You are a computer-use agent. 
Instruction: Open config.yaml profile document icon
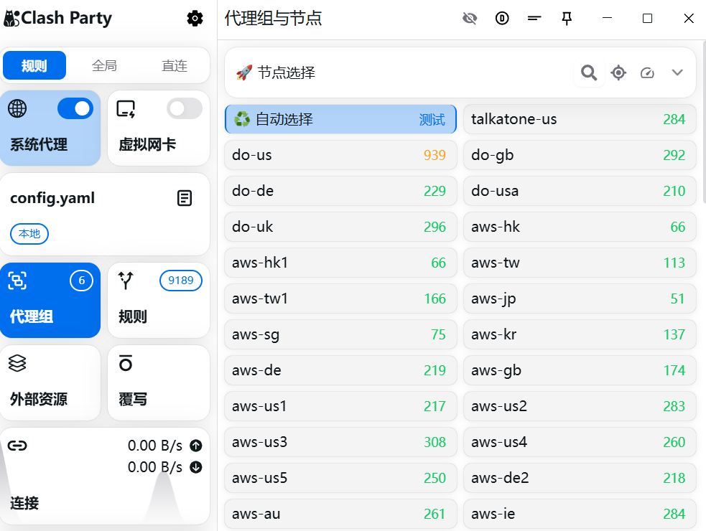(x=185, y=198)
